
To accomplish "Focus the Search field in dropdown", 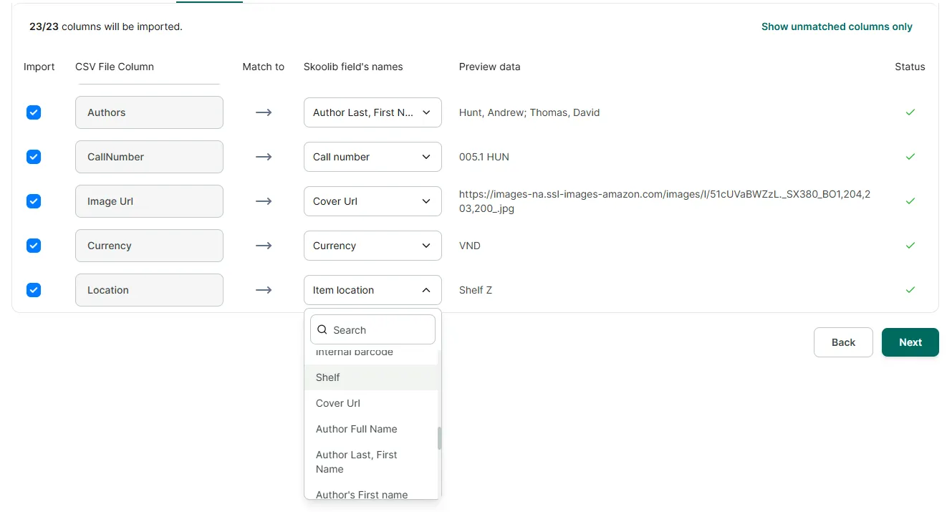I will pyautogui.click(x=372, y=329).
